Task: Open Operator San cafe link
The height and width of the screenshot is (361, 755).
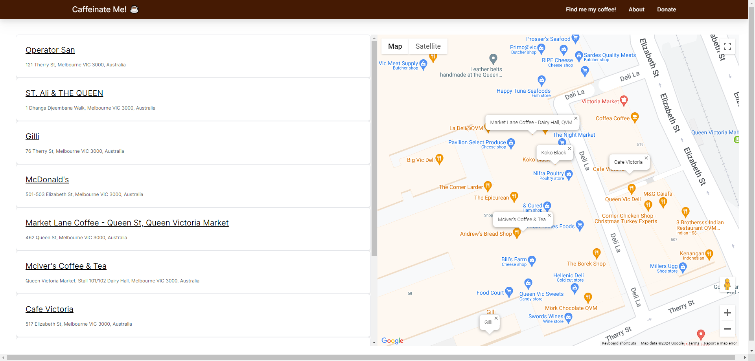Action: [x=50, y=50]
